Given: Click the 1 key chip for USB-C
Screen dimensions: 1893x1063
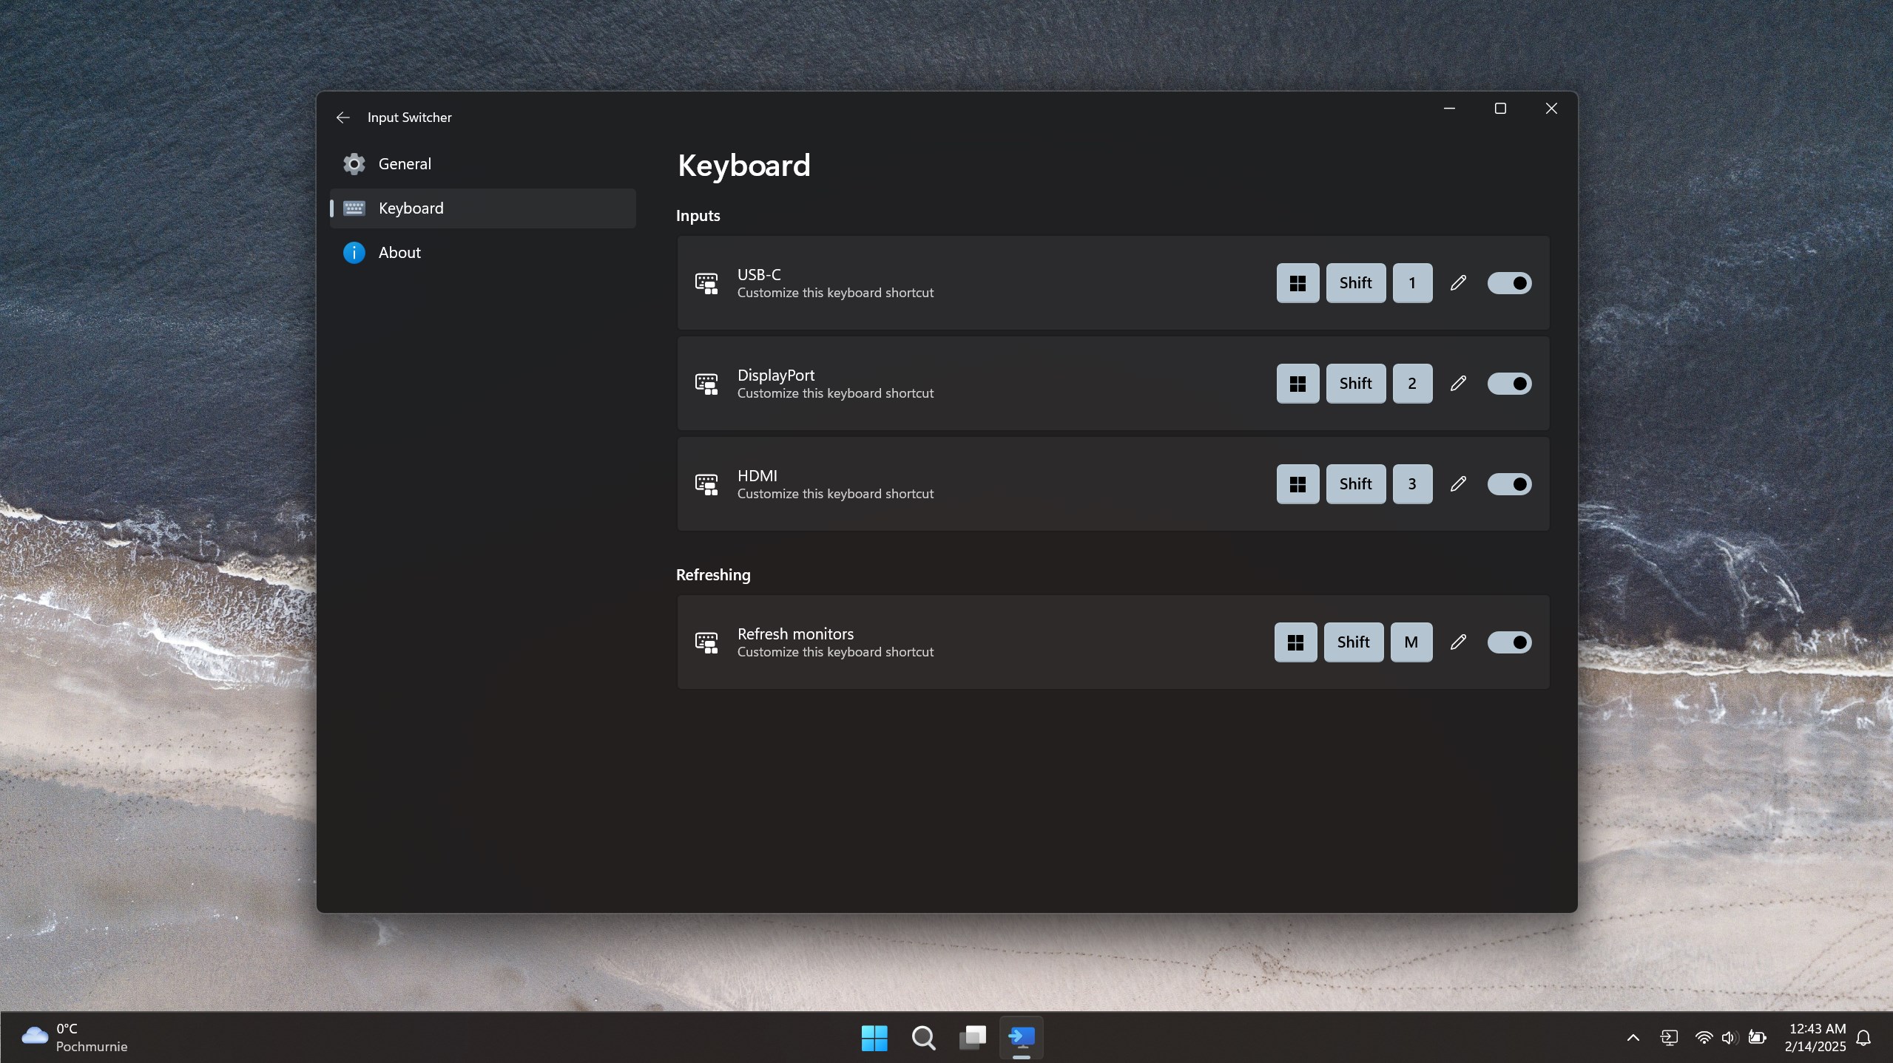Looking at the screenshot, I should coord(1410,282).
